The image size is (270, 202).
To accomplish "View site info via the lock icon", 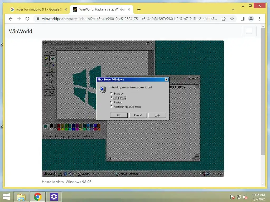I will [38, 19].
